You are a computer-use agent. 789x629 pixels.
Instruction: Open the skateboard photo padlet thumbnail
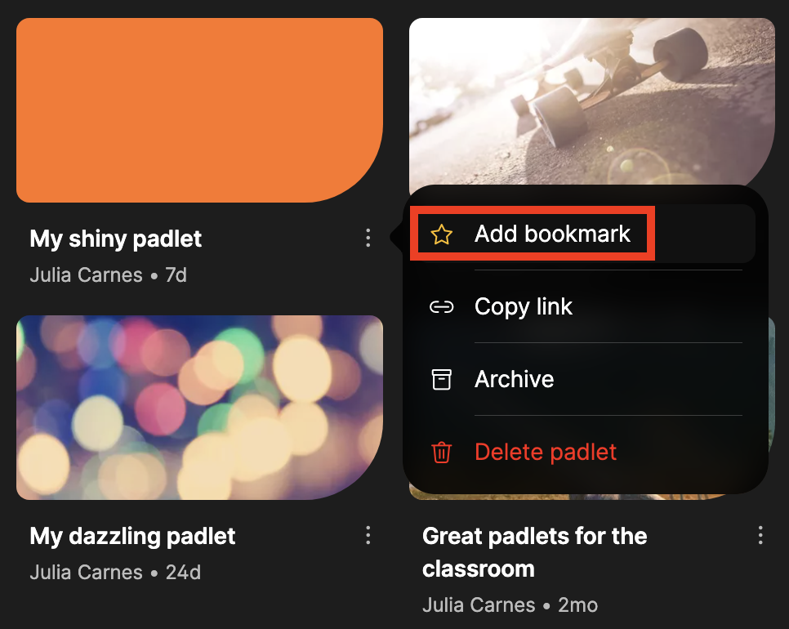(591, 101)
